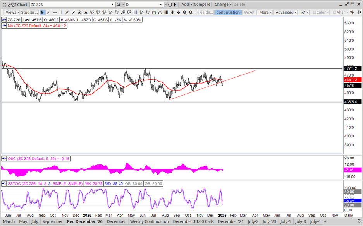
Task: Zoom in with the magnifier plus icon
Action: click(x=185, y=12)
